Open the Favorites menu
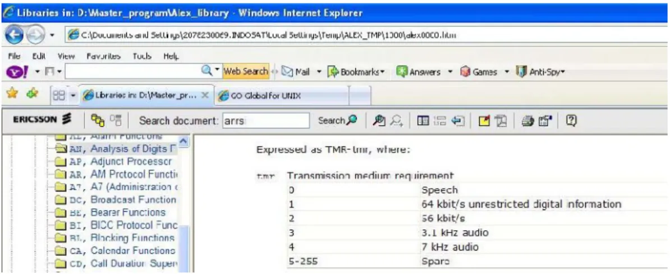 pos(104,57)
